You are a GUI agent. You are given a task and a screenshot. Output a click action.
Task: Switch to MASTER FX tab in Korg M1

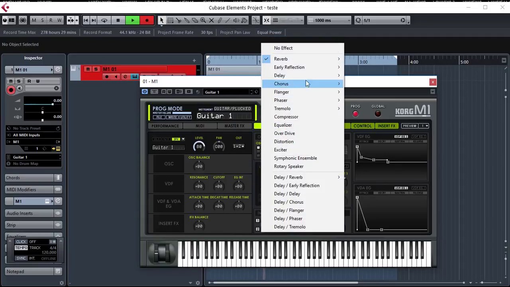click(x=234, y=126)
